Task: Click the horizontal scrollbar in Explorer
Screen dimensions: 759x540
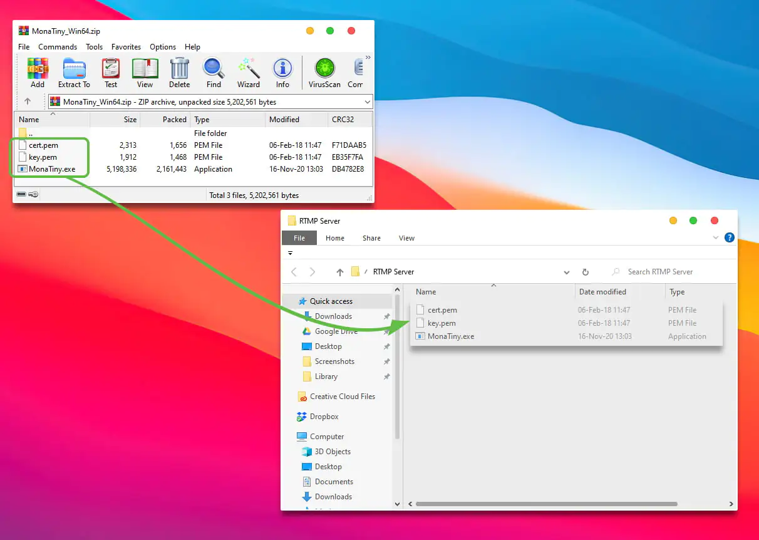Action: (x=546, y=504)
